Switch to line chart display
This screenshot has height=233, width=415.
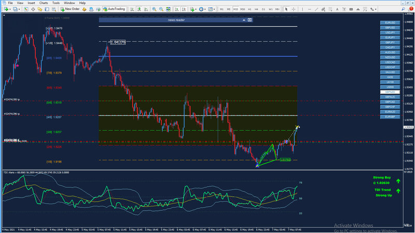click(x=146, y=9)
